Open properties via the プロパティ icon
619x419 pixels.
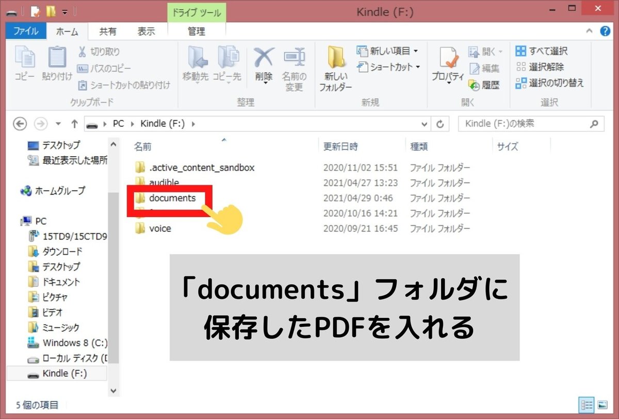pos(447,63)
